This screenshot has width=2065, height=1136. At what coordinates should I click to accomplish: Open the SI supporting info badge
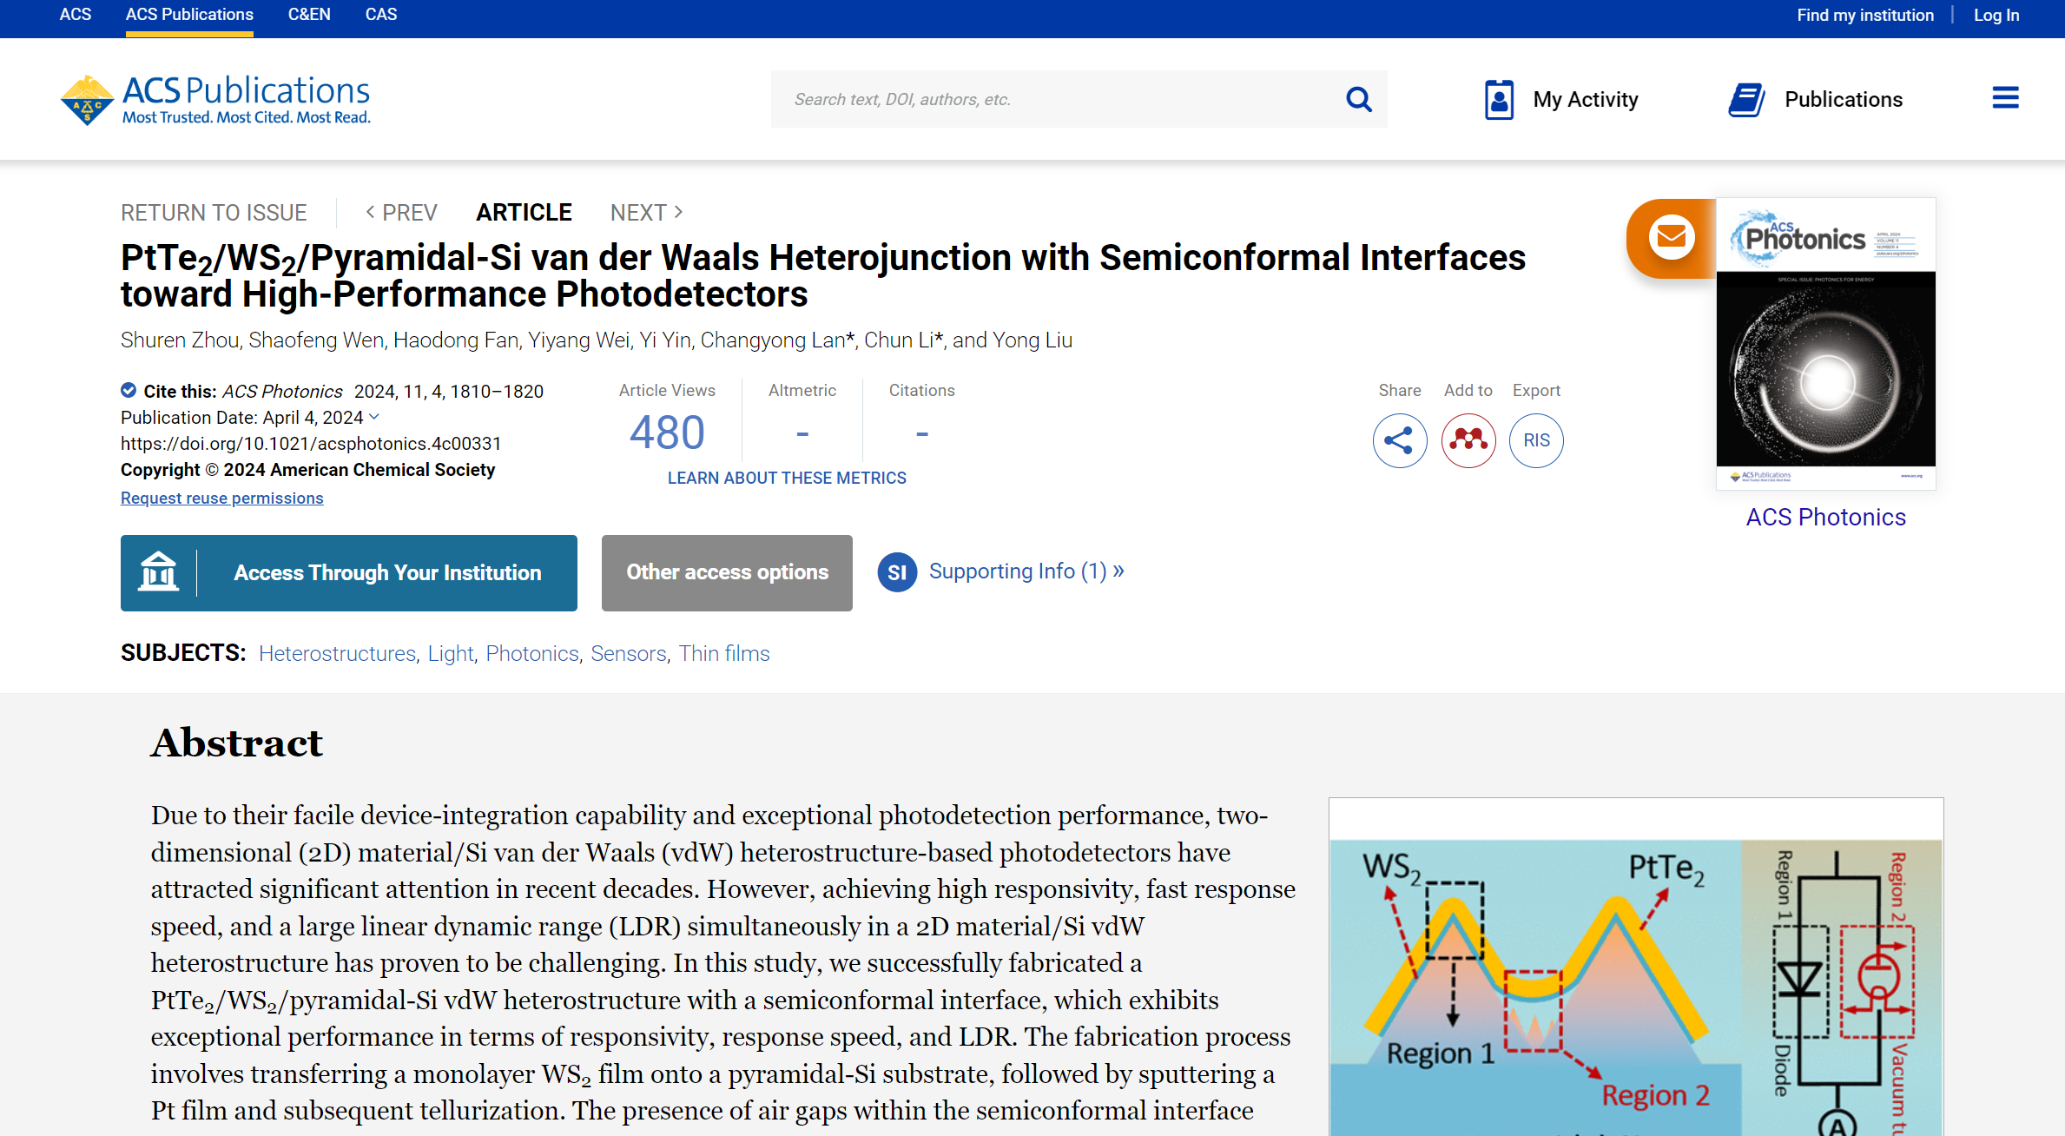[897, 572]
